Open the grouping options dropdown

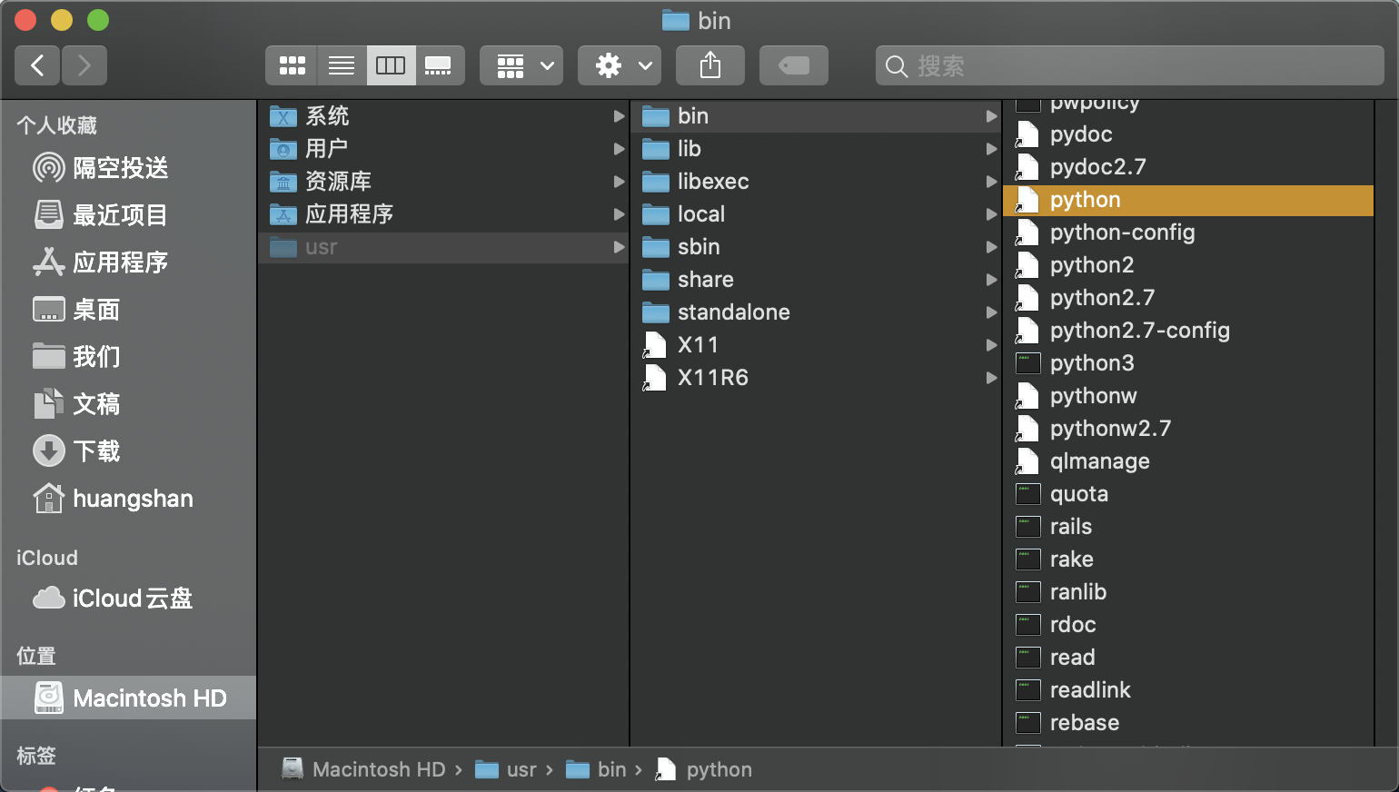click(521, 64)
